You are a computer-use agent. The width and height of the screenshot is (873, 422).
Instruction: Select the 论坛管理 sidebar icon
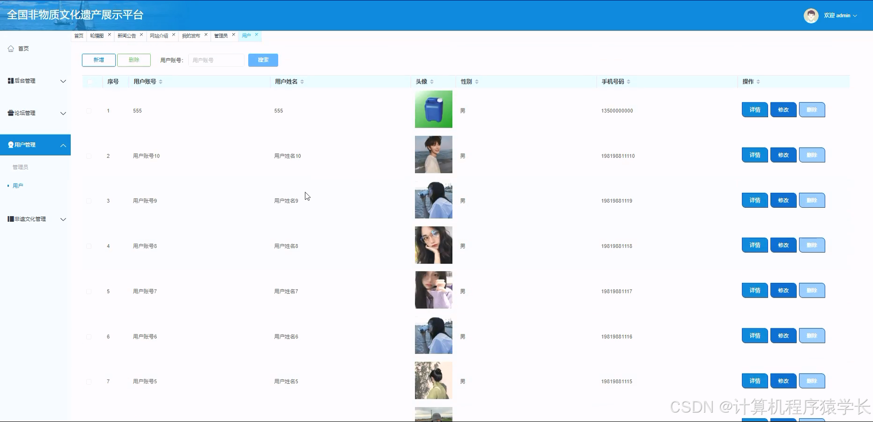pyautogui.click(x=10, y=113)
